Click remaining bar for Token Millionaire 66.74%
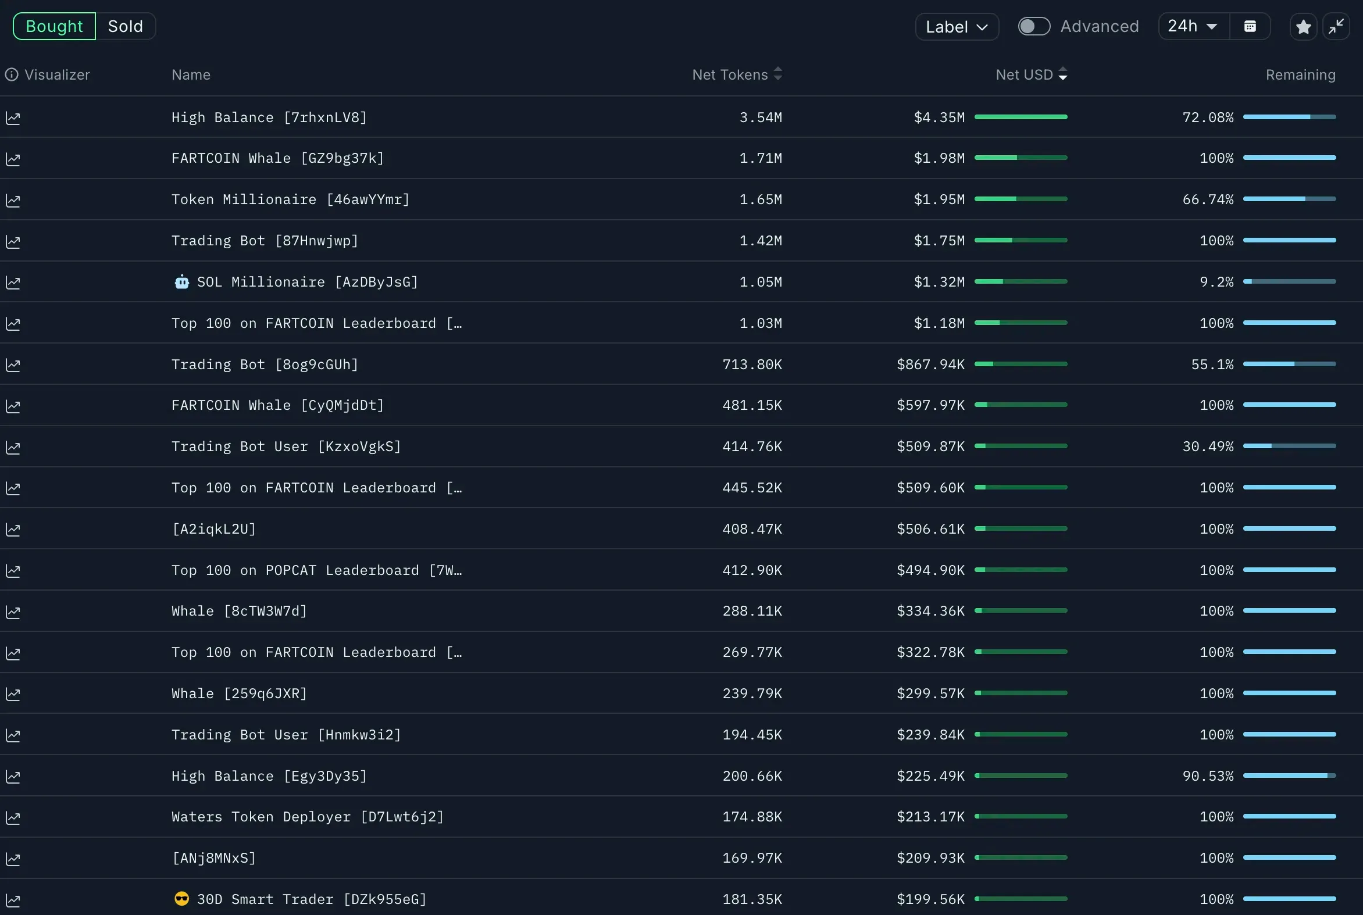 [1289, 199]
